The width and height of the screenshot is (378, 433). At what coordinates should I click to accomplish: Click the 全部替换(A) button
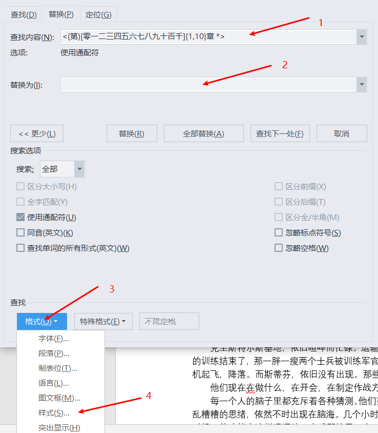[204, 134]
